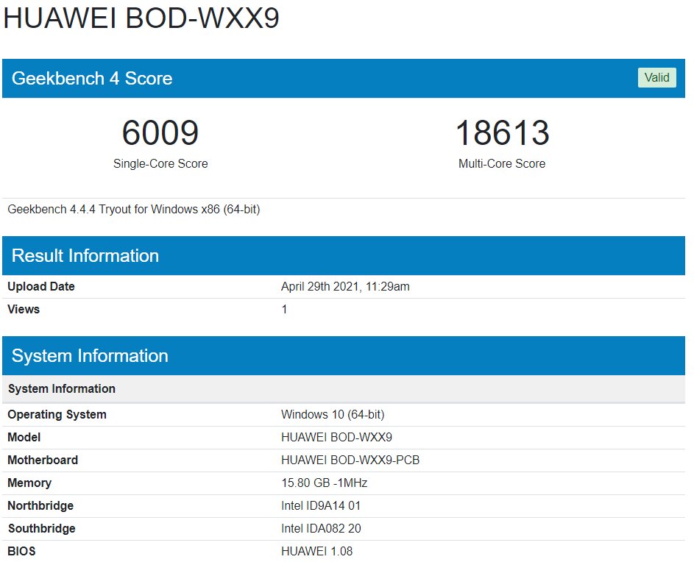This screenshot has width=694, height=562.
Task: Click the Result Information section header
Action: click(x=344, y=255)
